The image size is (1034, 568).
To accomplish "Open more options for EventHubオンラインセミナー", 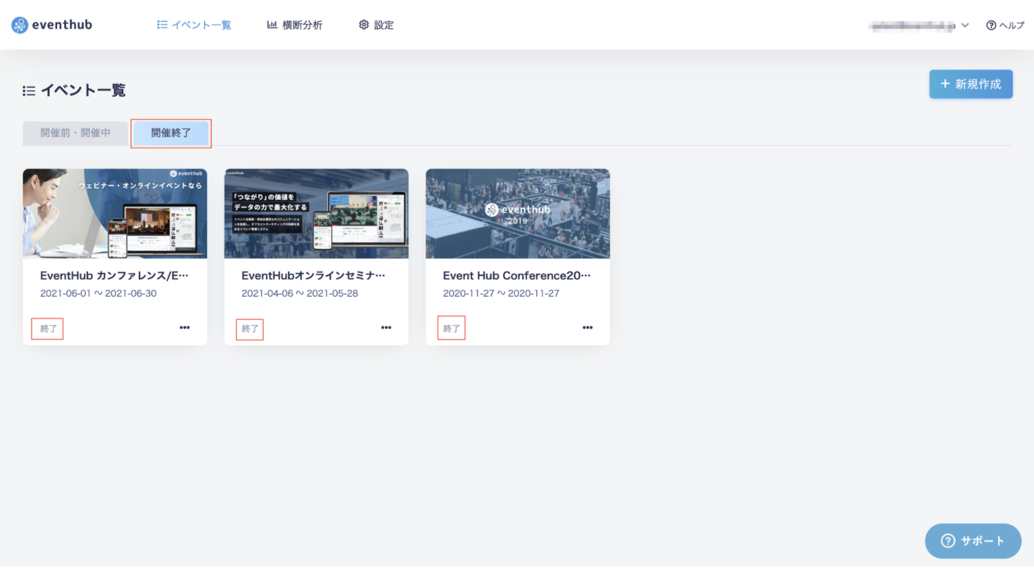I will pos(386,328).
